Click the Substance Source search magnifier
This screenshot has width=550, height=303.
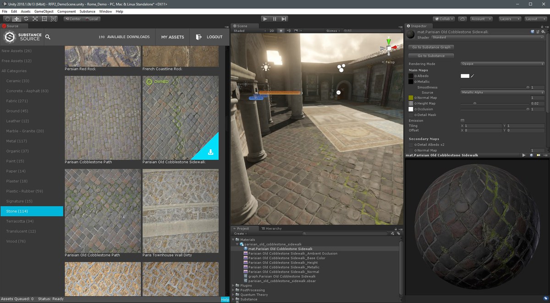(x=48, y=37)
